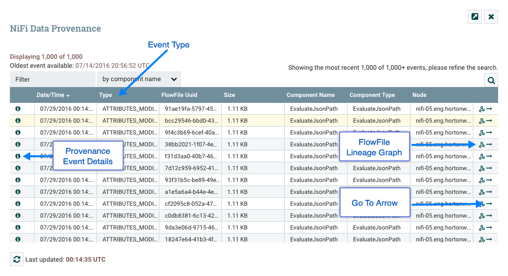508x276 pixels.
Task: Sort by Component Type column header
Action: [x=372, y=95]
